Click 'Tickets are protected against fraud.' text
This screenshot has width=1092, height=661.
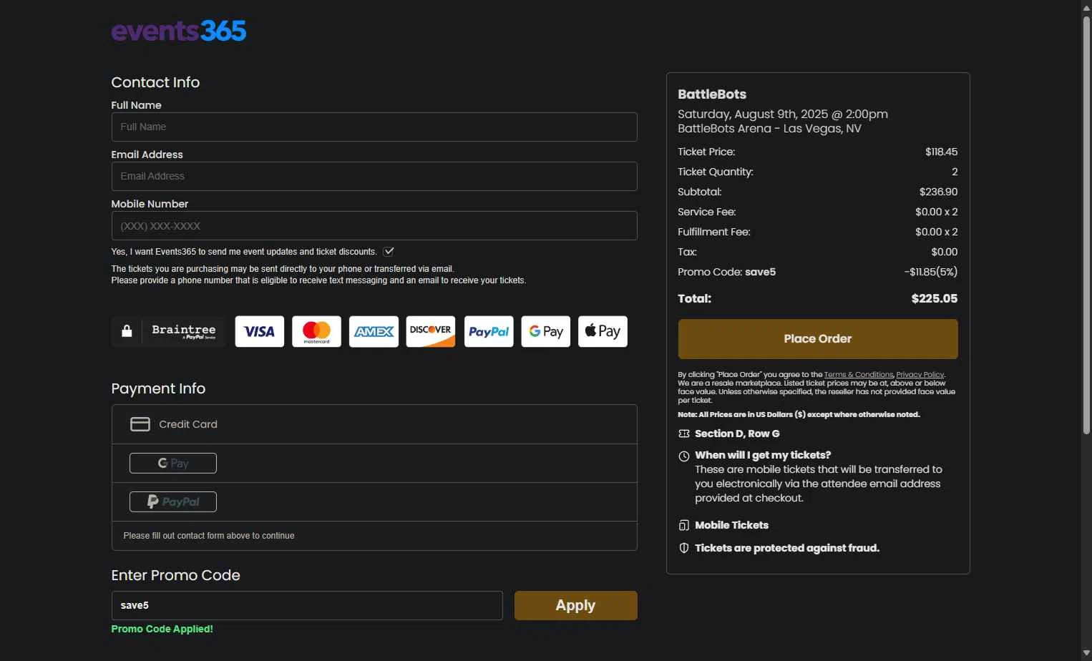(787, 548)
